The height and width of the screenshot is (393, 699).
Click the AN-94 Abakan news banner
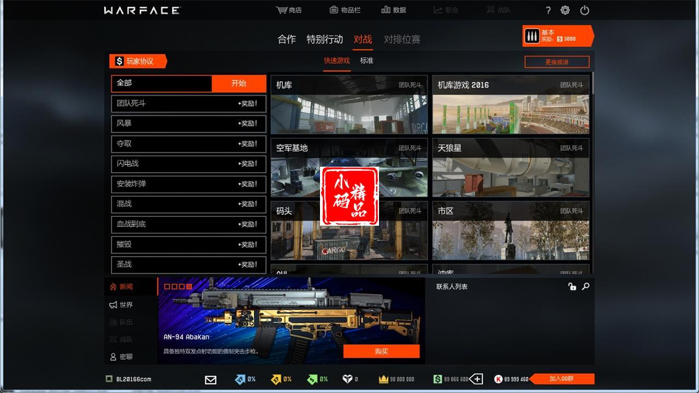[292, 320]
